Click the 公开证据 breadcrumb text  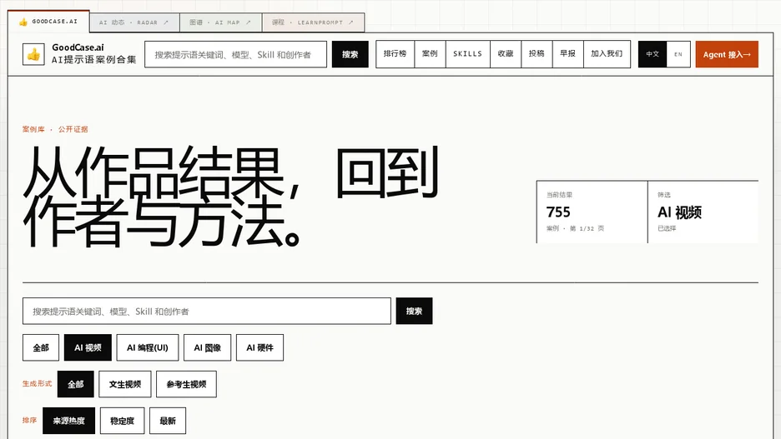(73, 129)
